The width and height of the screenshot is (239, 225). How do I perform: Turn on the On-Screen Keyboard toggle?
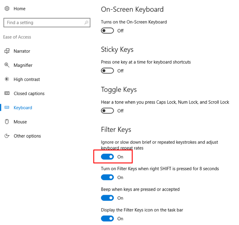point(107,31)
